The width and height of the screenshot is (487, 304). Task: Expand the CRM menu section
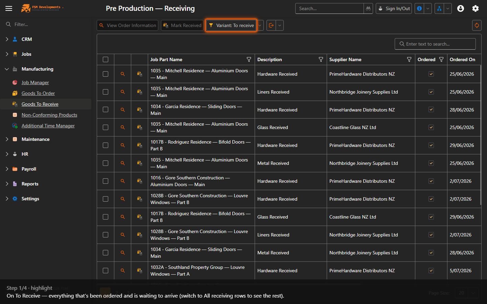point(7,39)
